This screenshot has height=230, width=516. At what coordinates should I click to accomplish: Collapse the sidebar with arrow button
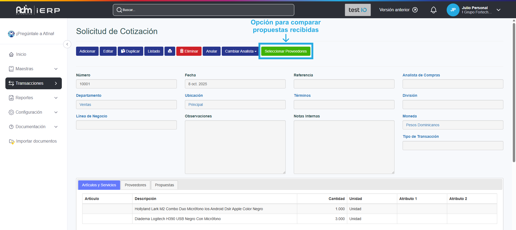(x=67, y=44)
